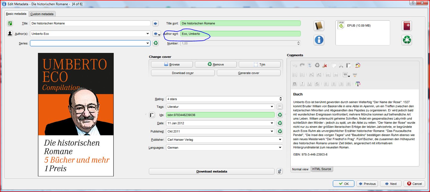Open the manage authors icon button
Screen dimensions: 430x192
(x=10, y=33)
